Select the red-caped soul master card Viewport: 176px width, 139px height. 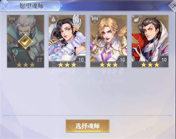coord(150,41)
